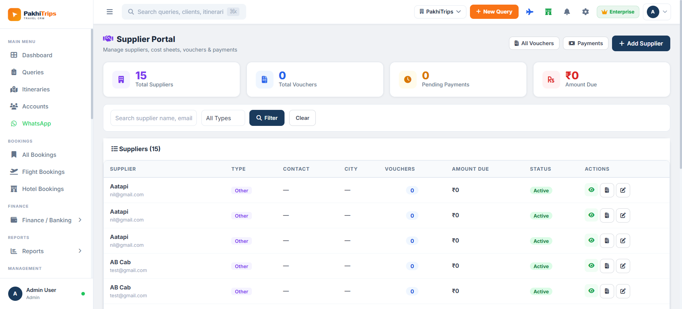The image size is (682, 309).
Task: Click the Other type tag in first AB Cab row
Action: (242, 266)
